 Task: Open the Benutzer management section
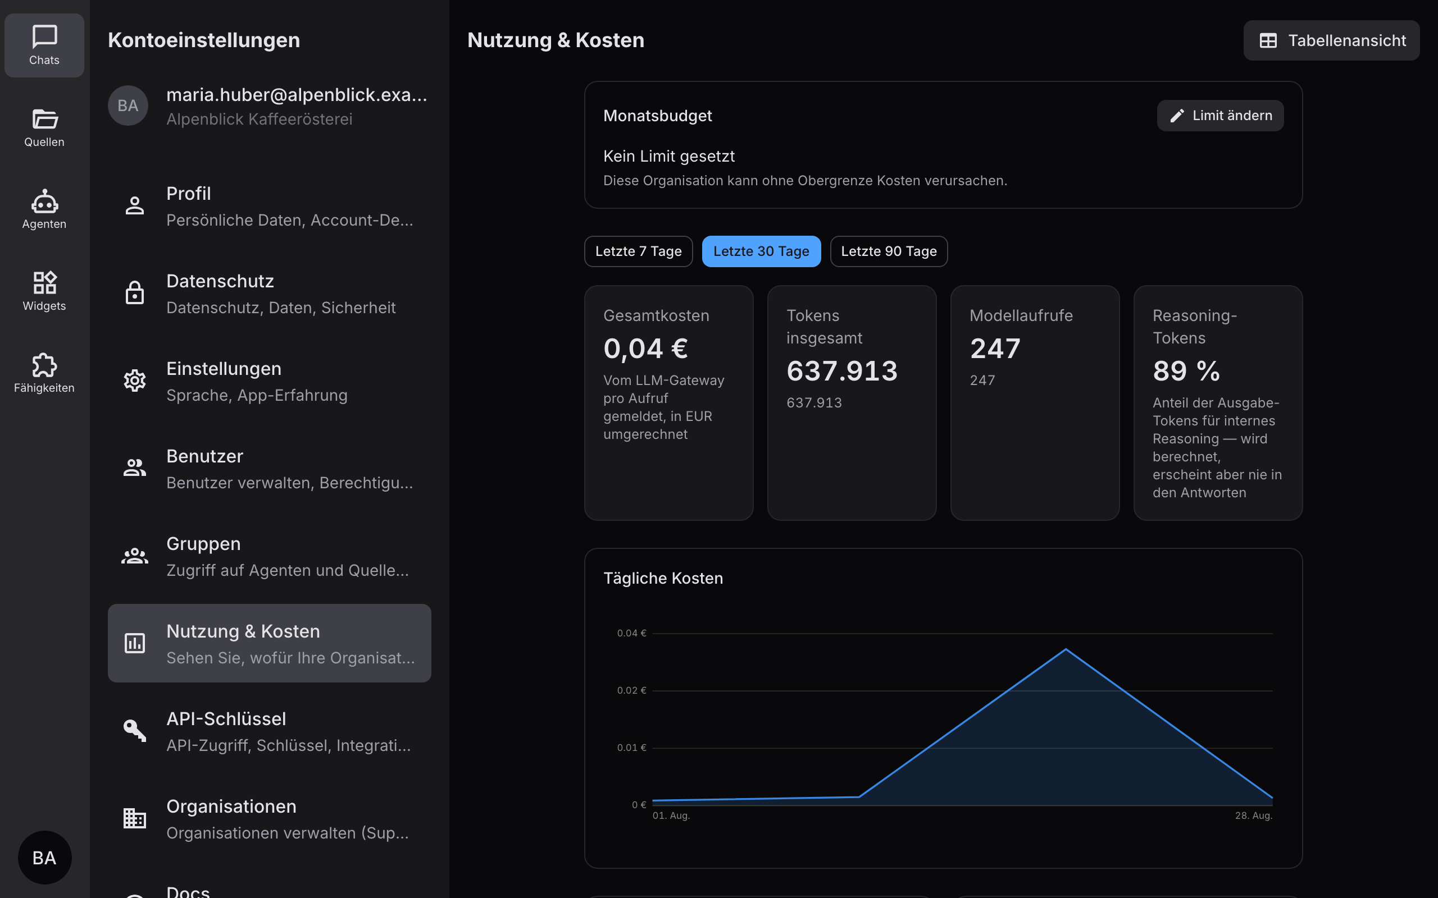269,468
